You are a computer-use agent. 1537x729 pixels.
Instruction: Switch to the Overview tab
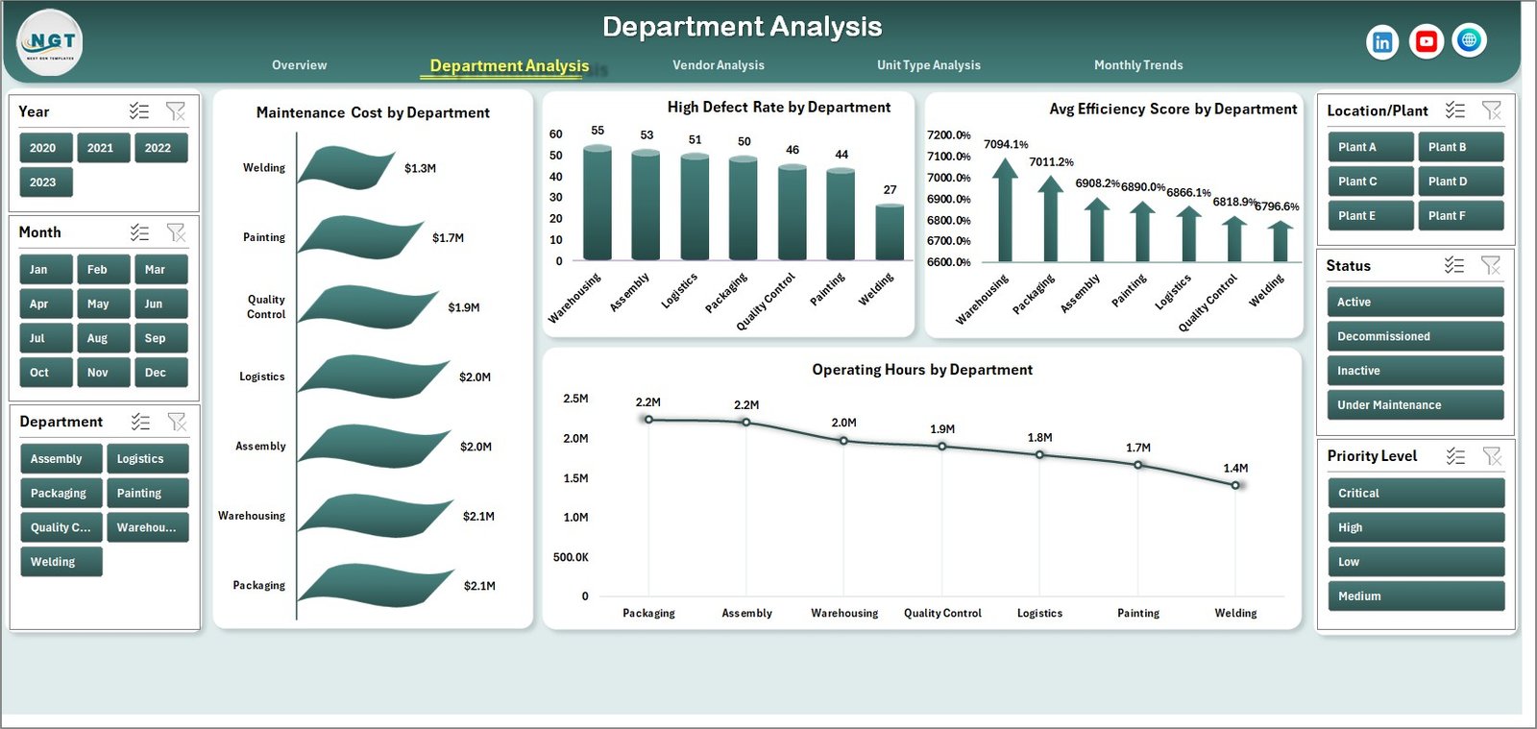(x=299, y=65)
